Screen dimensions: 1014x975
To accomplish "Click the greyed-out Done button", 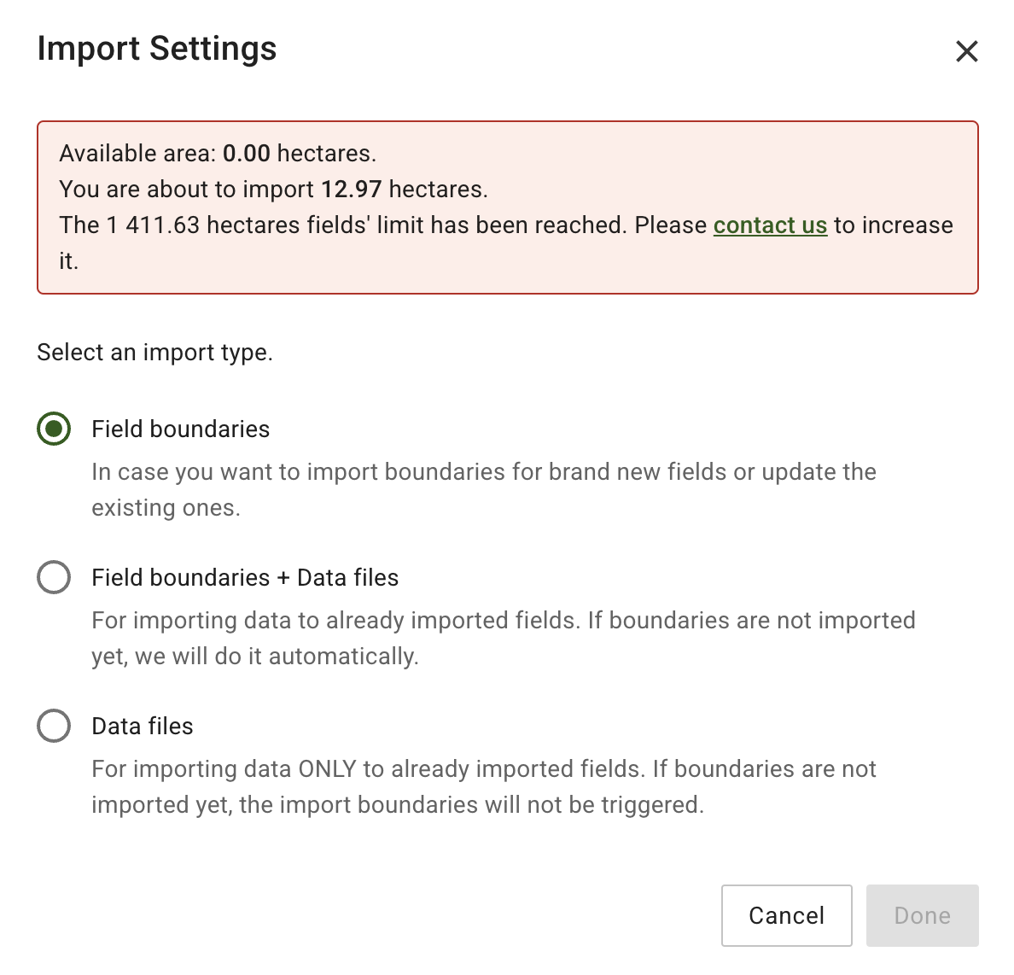I will (922, 915).
